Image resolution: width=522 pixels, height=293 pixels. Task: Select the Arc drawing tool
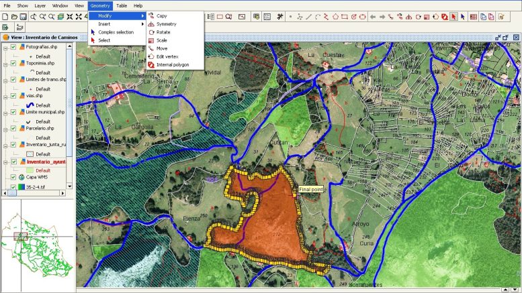(318, 17)
